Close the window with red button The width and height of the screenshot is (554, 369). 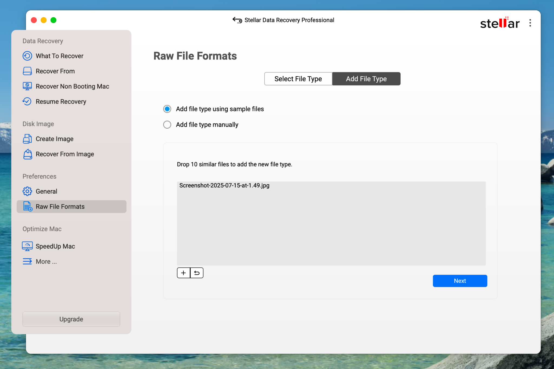(34, 20)
